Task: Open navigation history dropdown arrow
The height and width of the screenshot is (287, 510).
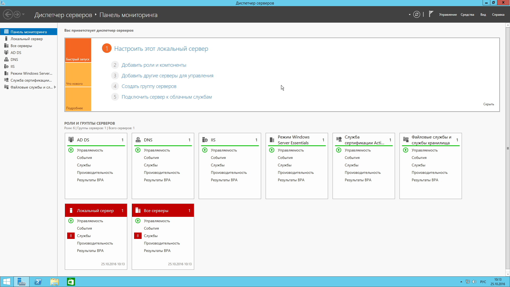Action: click(23, 14)
